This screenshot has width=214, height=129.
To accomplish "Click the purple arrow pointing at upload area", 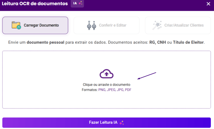I will coord(147,76).
